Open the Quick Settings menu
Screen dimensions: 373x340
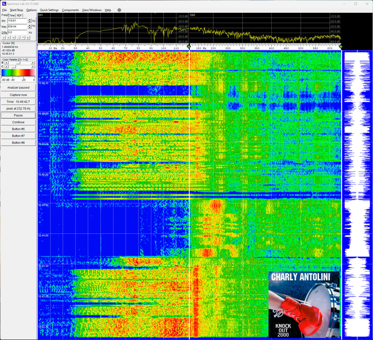tap(49, 10)
